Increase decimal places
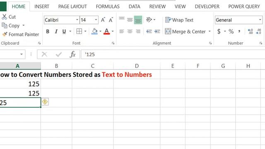 coord(250,31)
